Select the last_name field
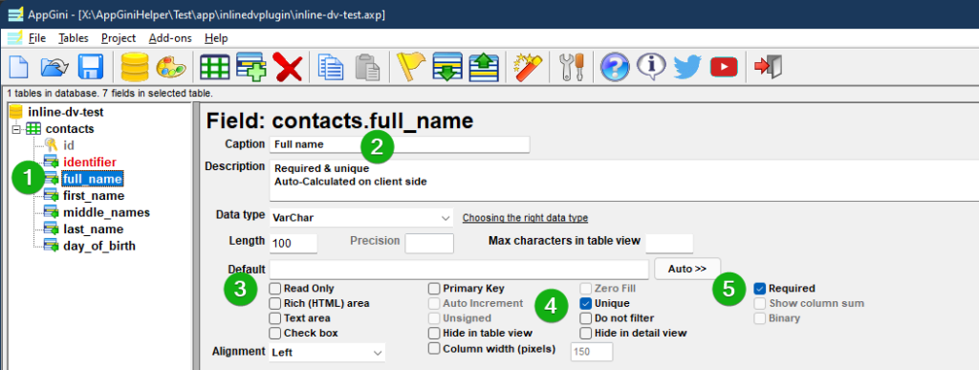Viewport: 979px width, 370px height. (94, 229)
